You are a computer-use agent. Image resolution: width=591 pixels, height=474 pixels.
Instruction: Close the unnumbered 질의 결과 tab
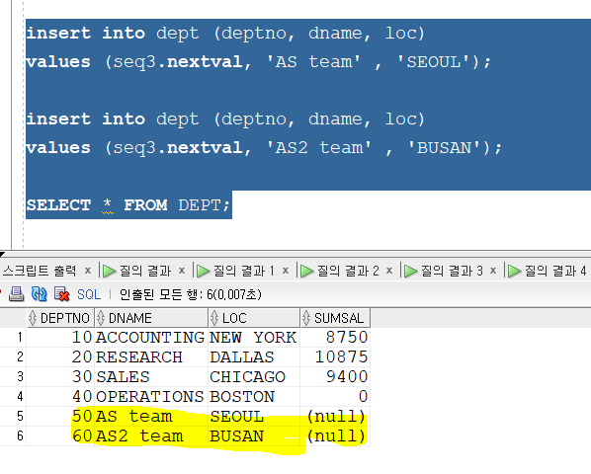tap(182, 271)
